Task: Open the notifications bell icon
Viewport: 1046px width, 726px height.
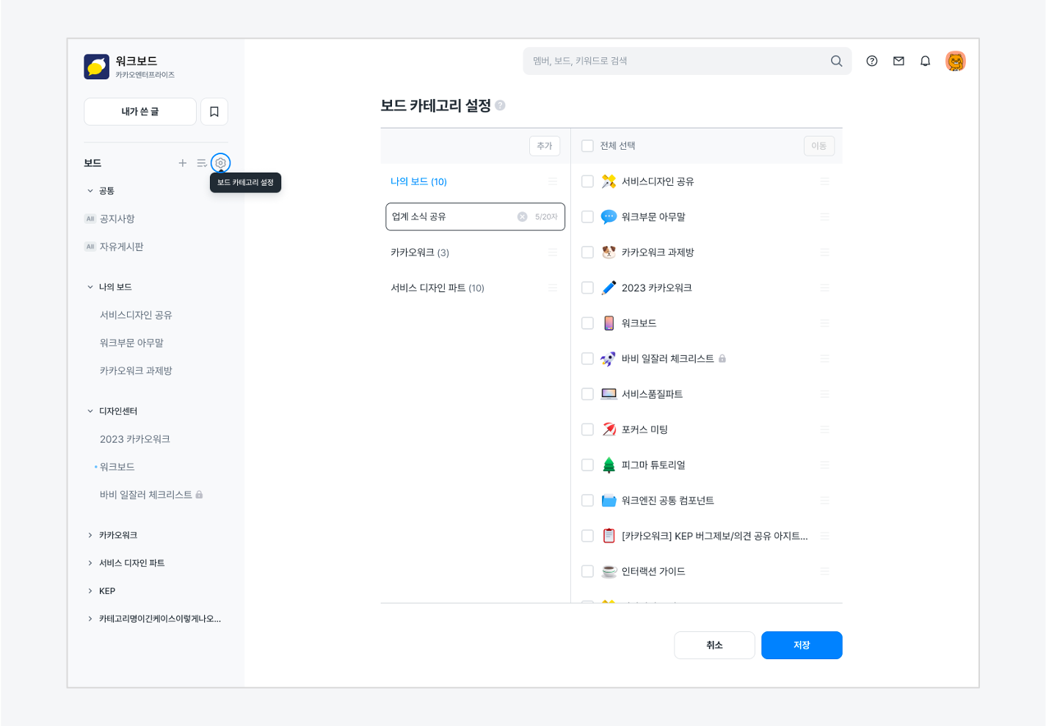Action: pyautogui.click(x=925, y=61)
